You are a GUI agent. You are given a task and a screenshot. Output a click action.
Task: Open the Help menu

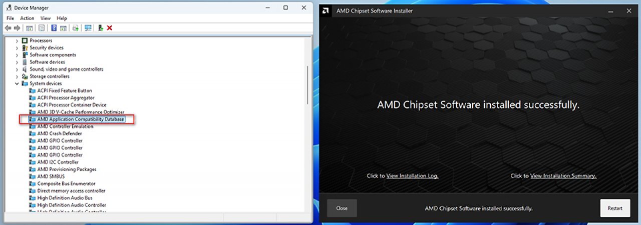coord(62,18)
